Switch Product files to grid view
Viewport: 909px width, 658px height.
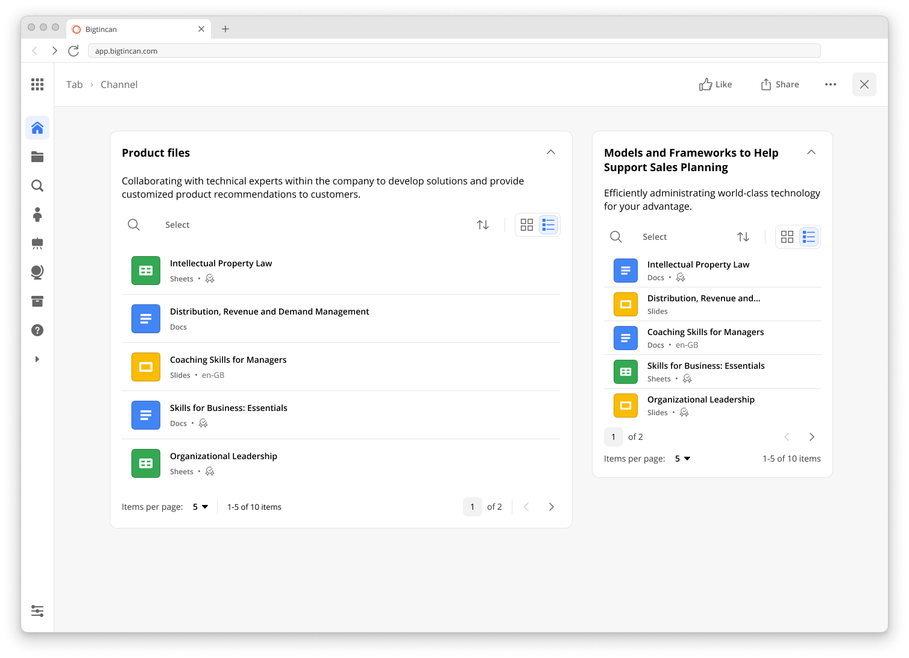527,225
